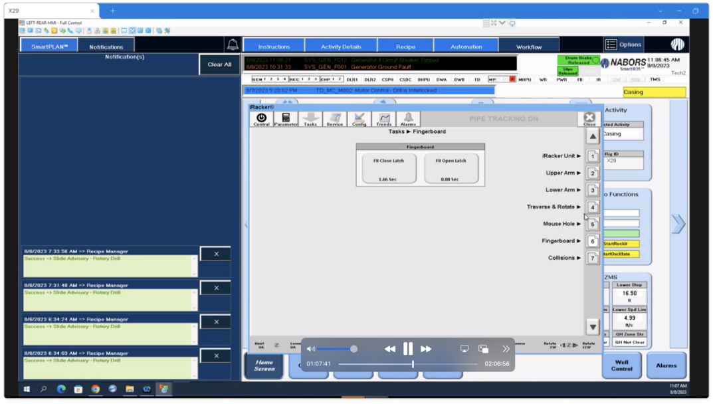This screenshot has width=713, height=404.
Task: Open iRacker Alarms icon
Action: (409, 119)
